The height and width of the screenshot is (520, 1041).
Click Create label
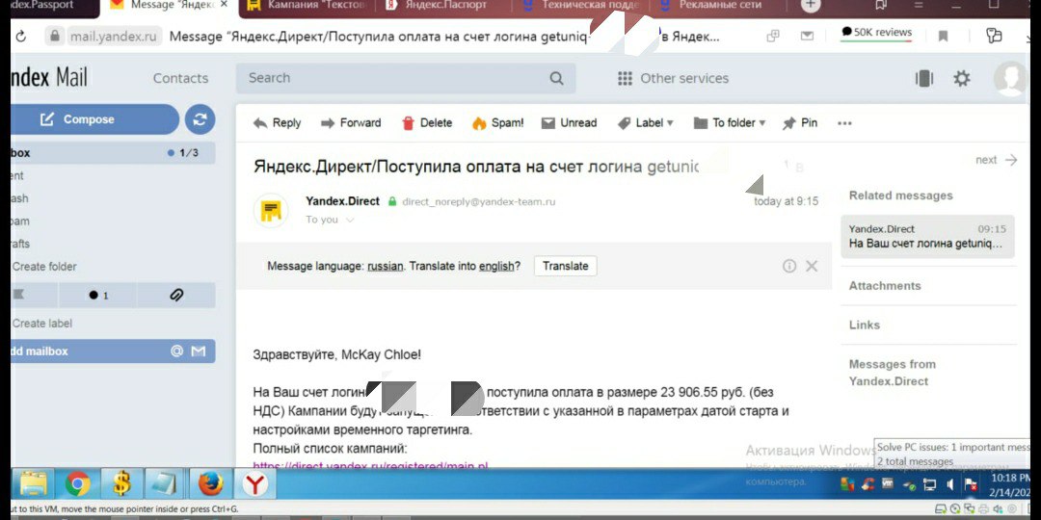click(x=41, y=324)
